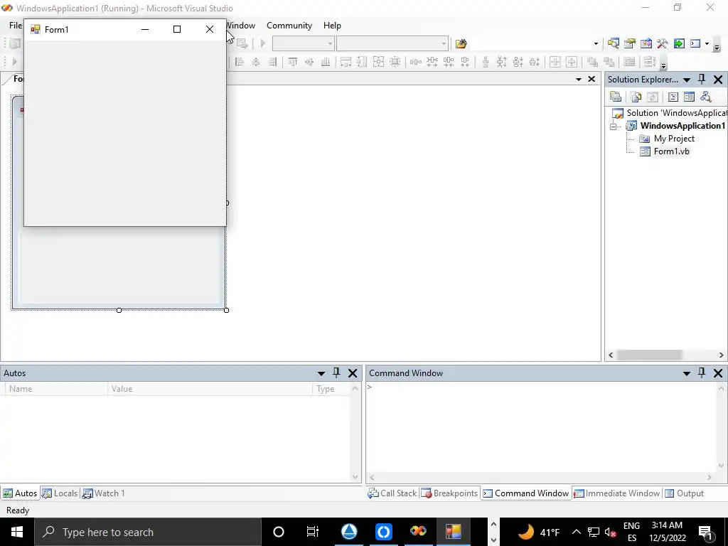This screenshot has width=728, height=546.
Task: Click the Align Rights layout icon
Action: click(272, 62)
